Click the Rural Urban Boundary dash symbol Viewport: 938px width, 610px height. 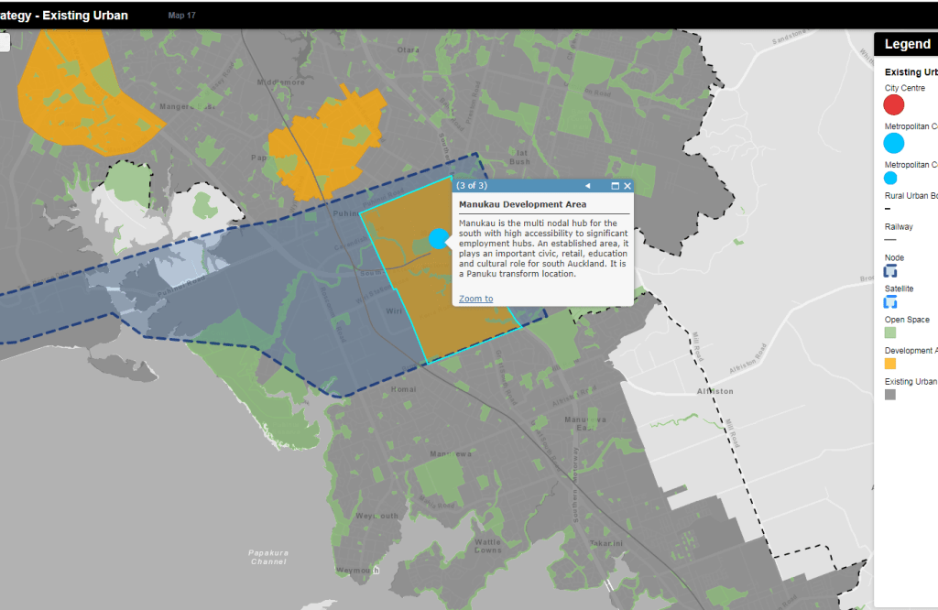[887, 209]
